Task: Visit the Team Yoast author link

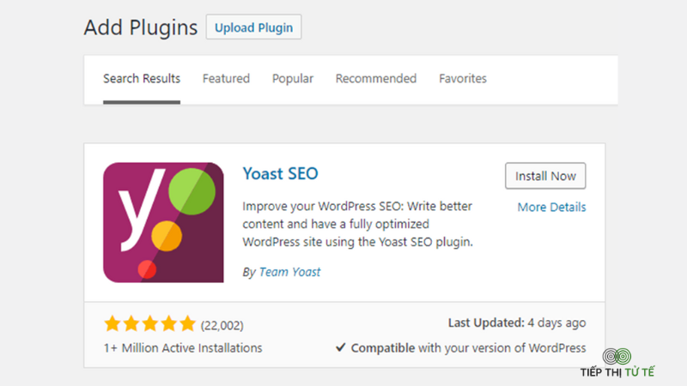Action: coord(289,272)
